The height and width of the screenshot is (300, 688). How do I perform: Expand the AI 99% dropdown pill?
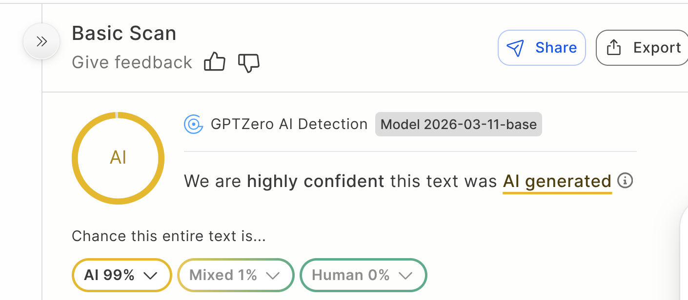point(121,275)
